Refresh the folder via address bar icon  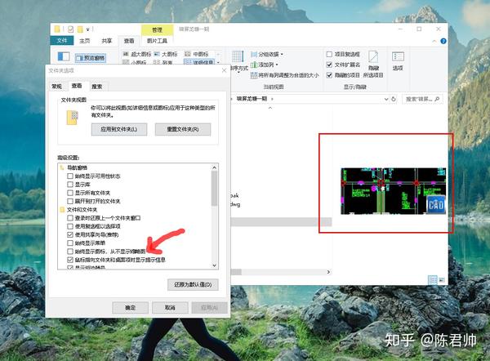pyautogui.click(x=394, y=99)
